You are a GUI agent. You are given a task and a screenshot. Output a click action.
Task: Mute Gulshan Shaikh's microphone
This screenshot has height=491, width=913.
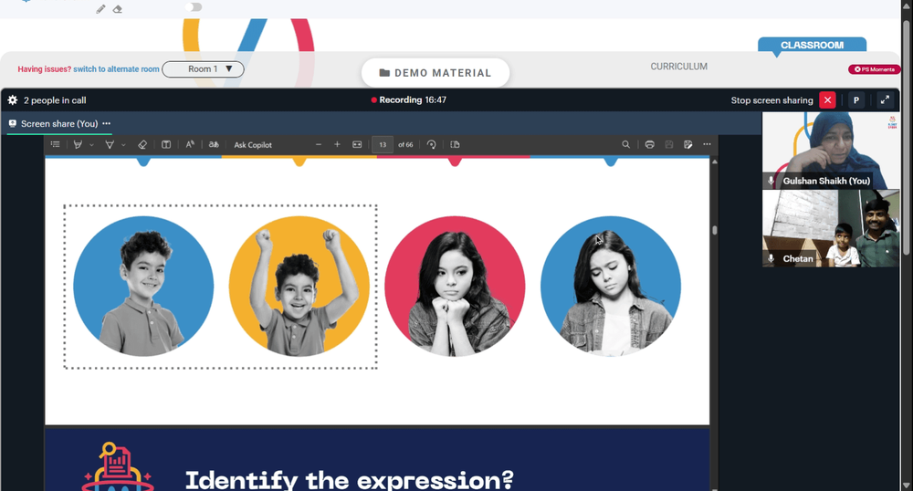771,181
